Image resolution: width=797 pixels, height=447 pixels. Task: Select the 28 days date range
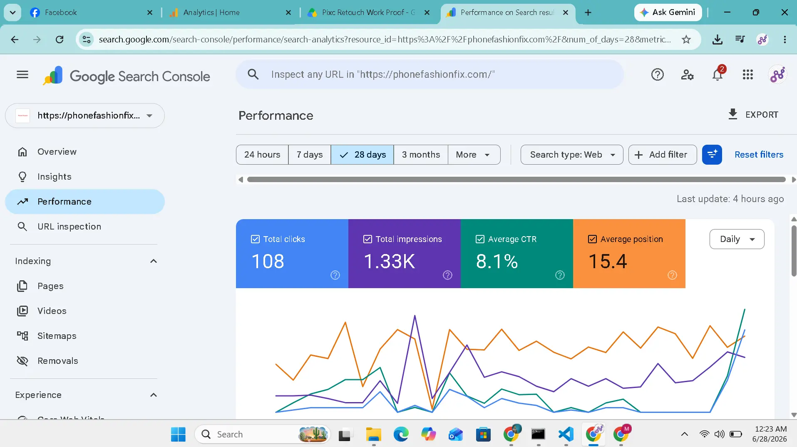362,155
